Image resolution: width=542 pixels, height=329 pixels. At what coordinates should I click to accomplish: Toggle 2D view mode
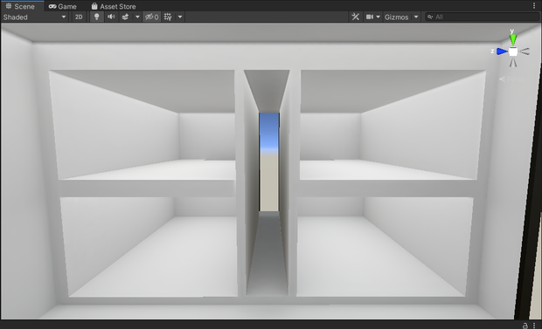[x=79, y=17]
